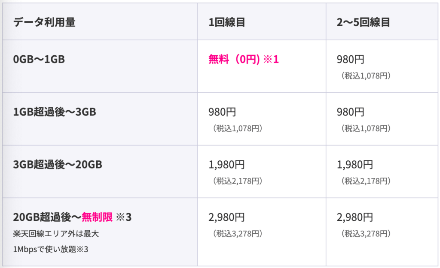
Task: Click the 1Mbpsで使い放題※3 note line
Action: click(x=51, y=249)
